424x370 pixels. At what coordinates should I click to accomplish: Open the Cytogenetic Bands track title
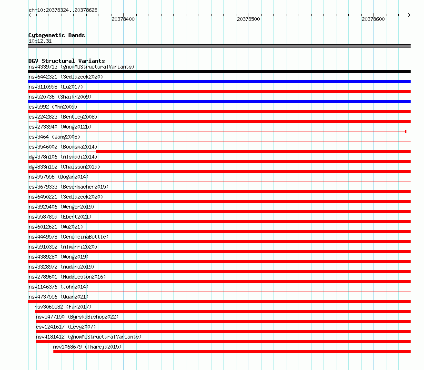(57, 35)
